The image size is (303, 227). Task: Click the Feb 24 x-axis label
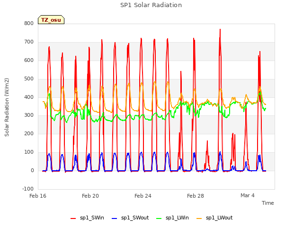coord(143,196)
